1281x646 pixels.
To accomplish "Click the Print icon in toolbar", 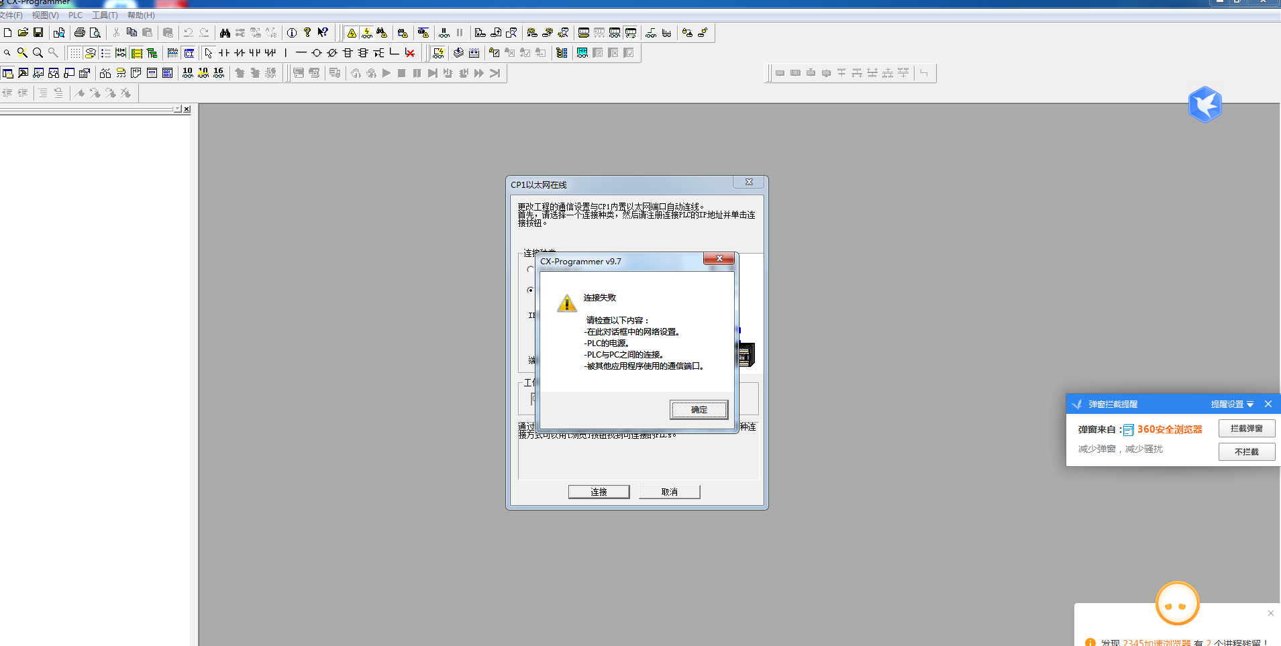I will pyautogui.click(x=80, y=32).
